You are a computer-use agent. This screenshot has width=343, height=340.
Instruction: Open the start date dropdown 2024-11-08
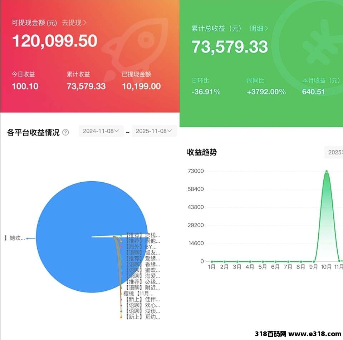coord(101,131)
